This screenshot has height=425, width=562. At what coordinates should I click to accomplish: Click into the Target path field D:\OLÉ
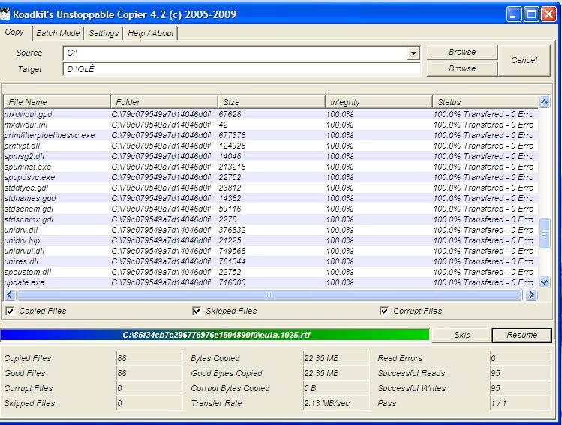242,69
